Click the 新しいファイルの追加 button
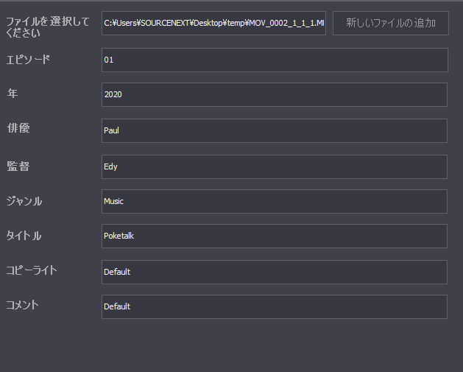 tap(390, 23)
